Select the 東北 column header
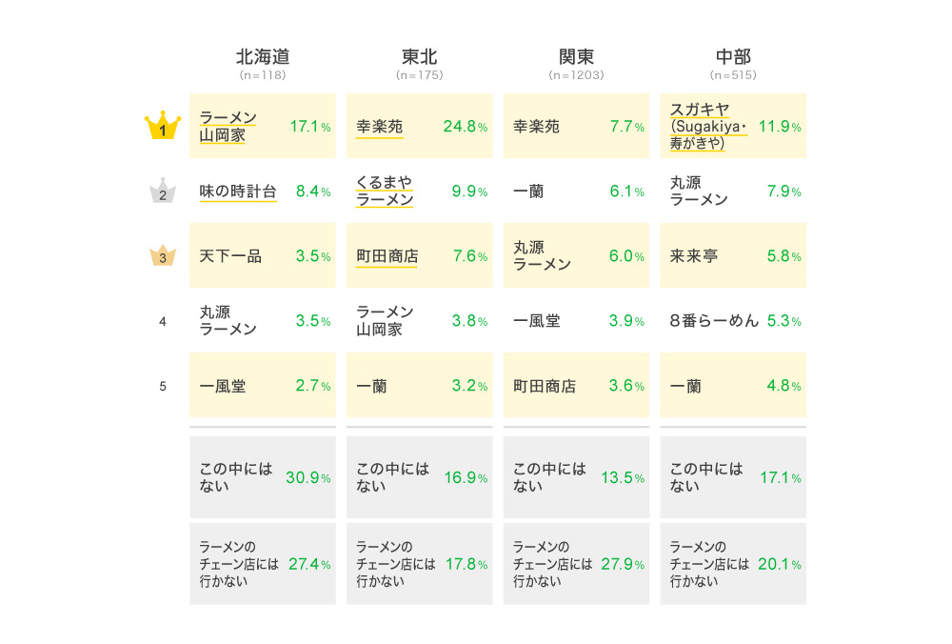This screenshot has height=644, width=952. [x=419, y=57]
